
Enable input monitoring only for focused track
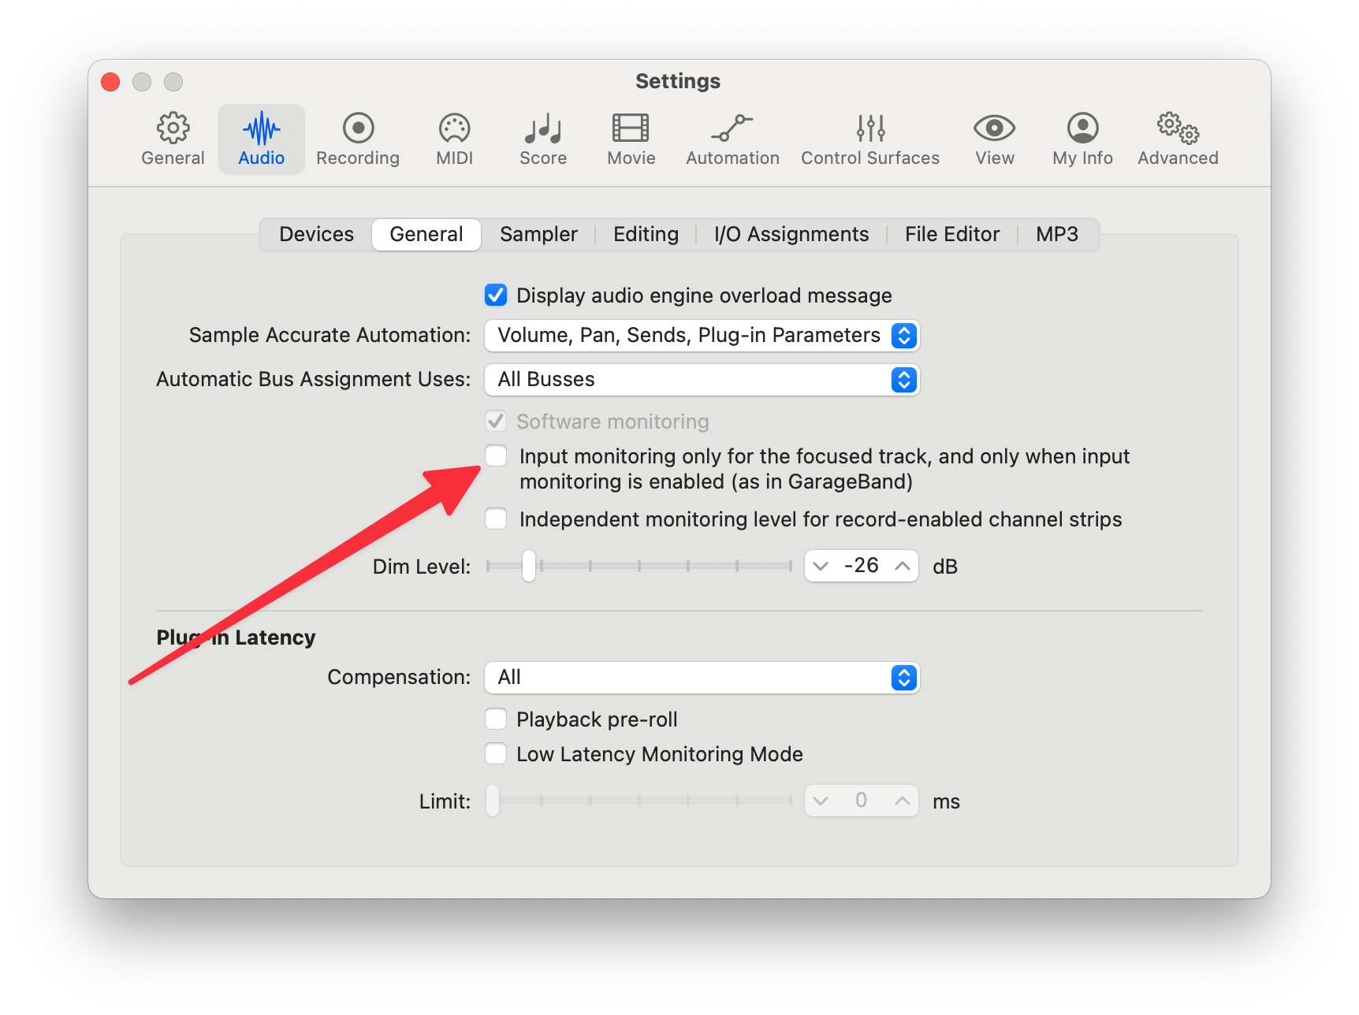point(496,455)
